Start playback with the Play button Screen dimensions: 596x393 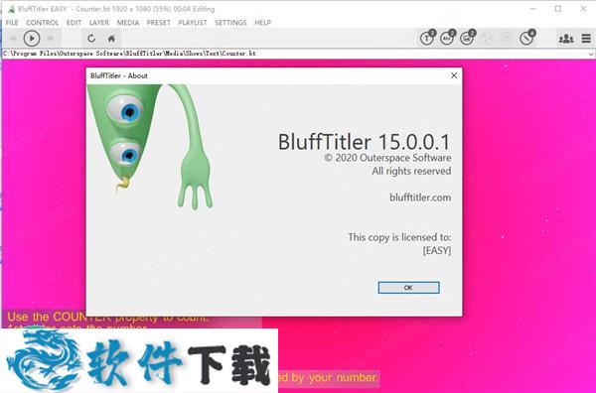coord(32,39)
